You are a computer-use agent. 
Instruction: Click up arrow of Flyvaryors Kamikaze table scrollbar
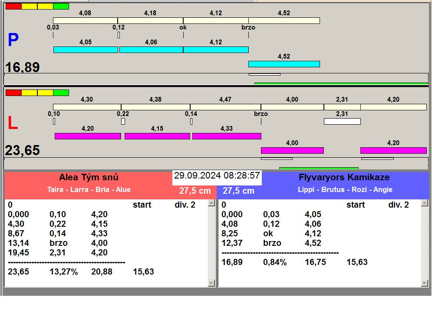pyautogui.click(x=425, y=203)
